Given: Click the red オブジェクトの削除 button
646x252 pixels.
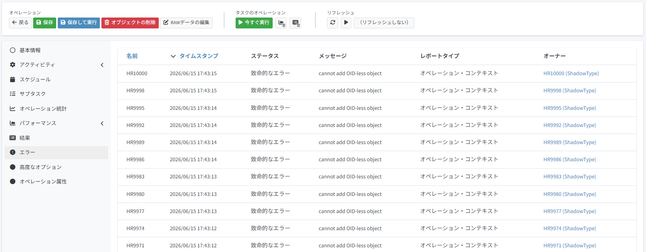Looking at the screenshot, I should (130, 23).
